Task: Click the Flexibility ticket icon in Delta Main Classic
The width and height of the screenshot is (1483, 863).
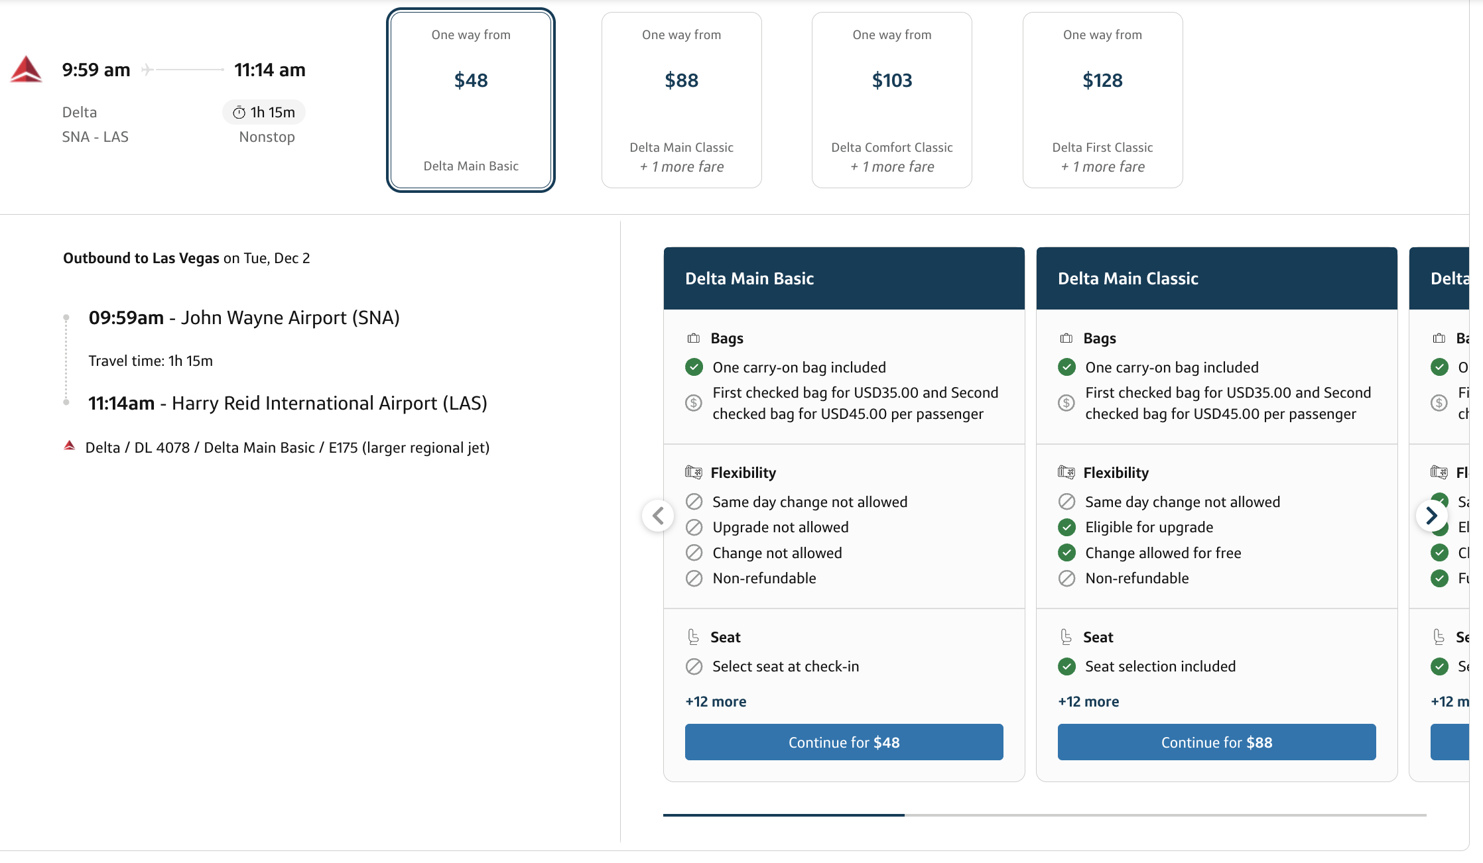Action: pos(1066,473)
